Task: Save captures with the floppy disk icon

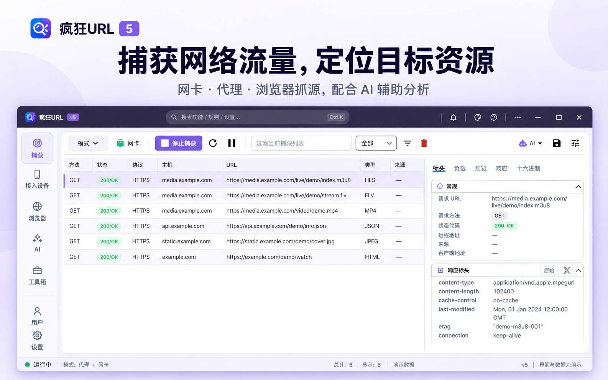Action: (x=557, y=143)
